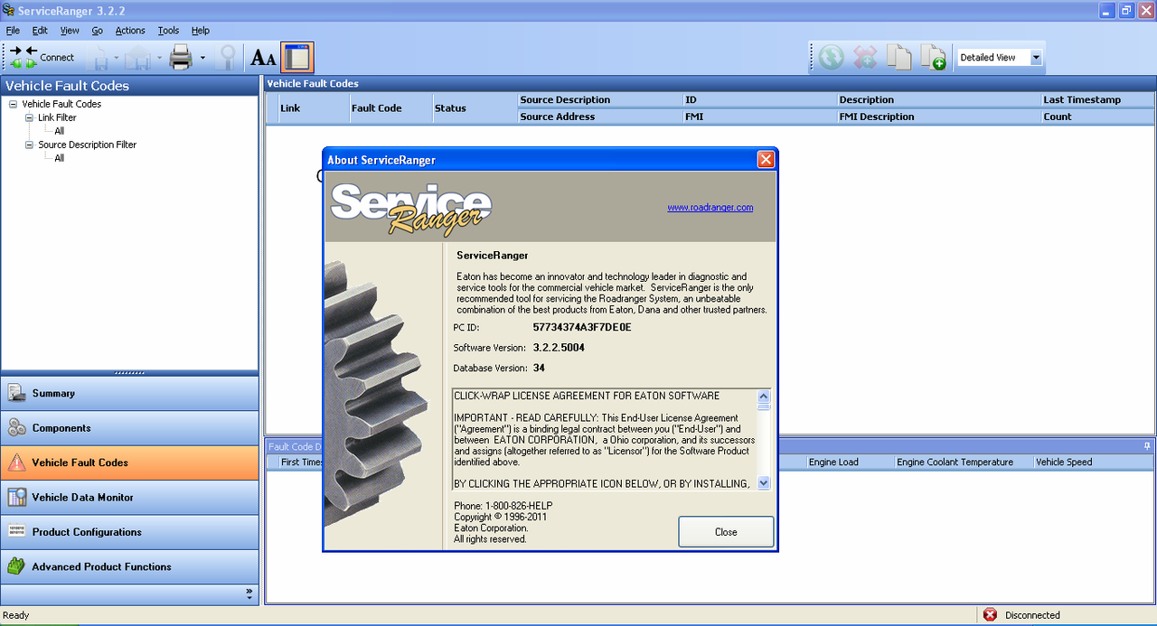Click the Count column header
The height and width of the screenshot is (626, 1157).
pyautogui.click(x=1097, y=117)
